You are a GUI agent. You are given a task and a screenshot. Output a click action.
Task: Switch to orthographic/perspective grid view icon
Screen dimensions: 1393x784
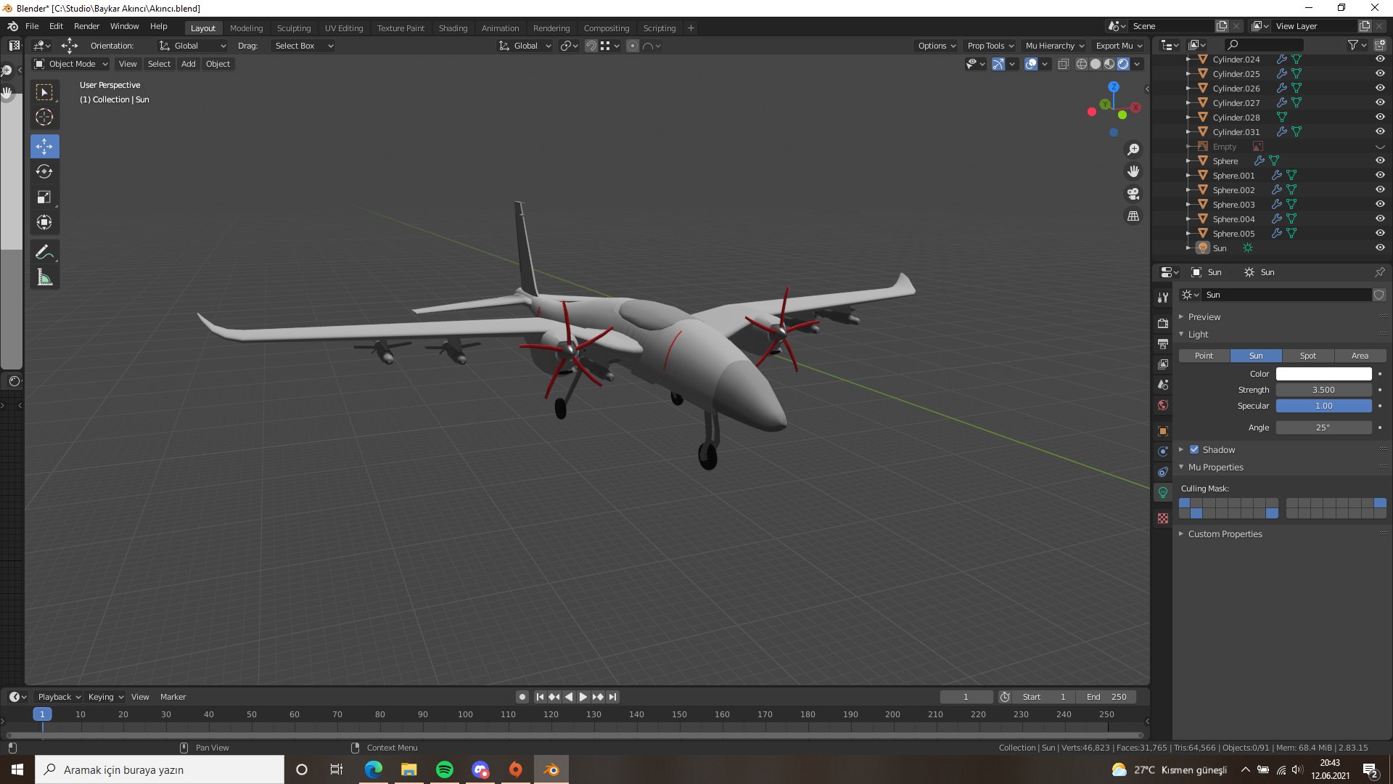(1133, 216)
